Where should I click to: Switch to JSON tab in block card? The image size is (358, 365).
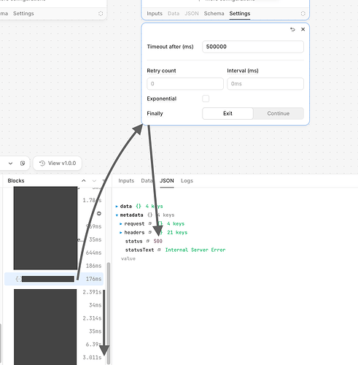click(x=192, y=14)
